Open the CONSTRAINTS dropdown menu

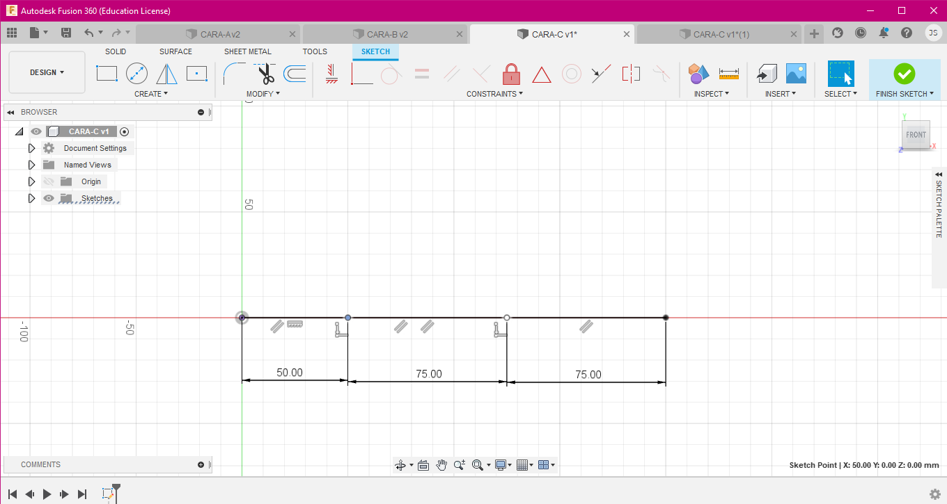click(x=494, y=94)
